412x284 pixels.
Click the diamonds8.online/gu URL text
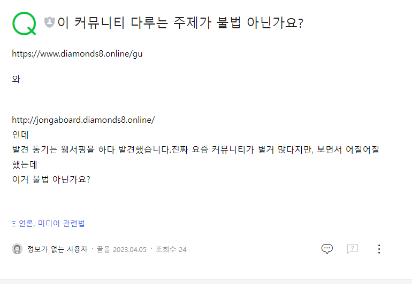coord(77,53)
